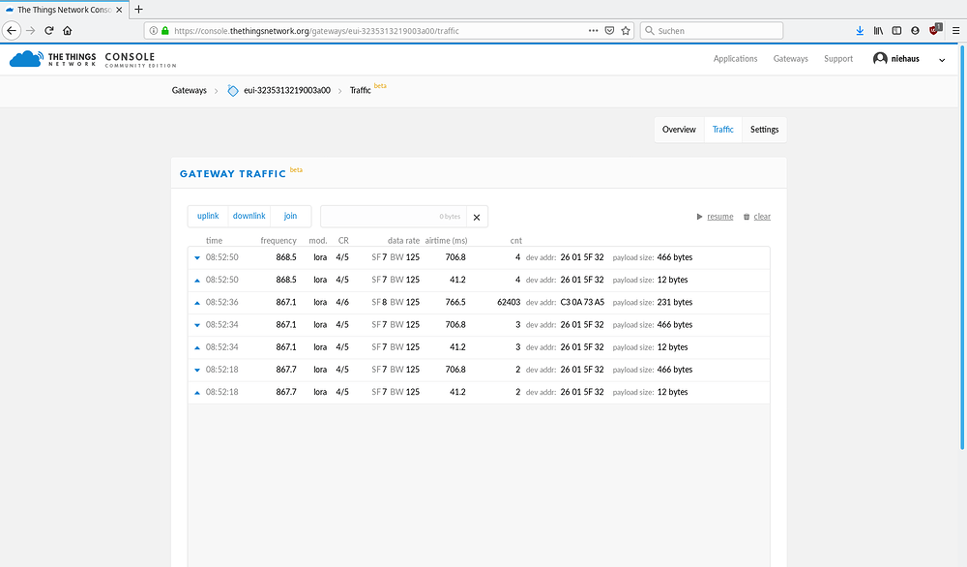Go back with the browser back arrow
Screen dimensions: 967x567
tap(11, 30)
